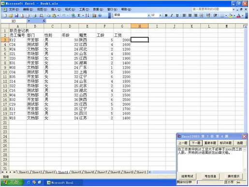The height and width of the screenshot is (187, 249).
Task: Click the Paste clipboard icon
Action: (x=54, y=15)
